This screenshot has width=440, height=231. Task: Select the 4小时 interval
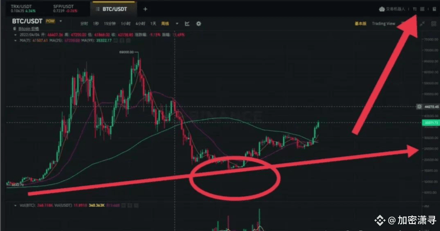point(140,24)
